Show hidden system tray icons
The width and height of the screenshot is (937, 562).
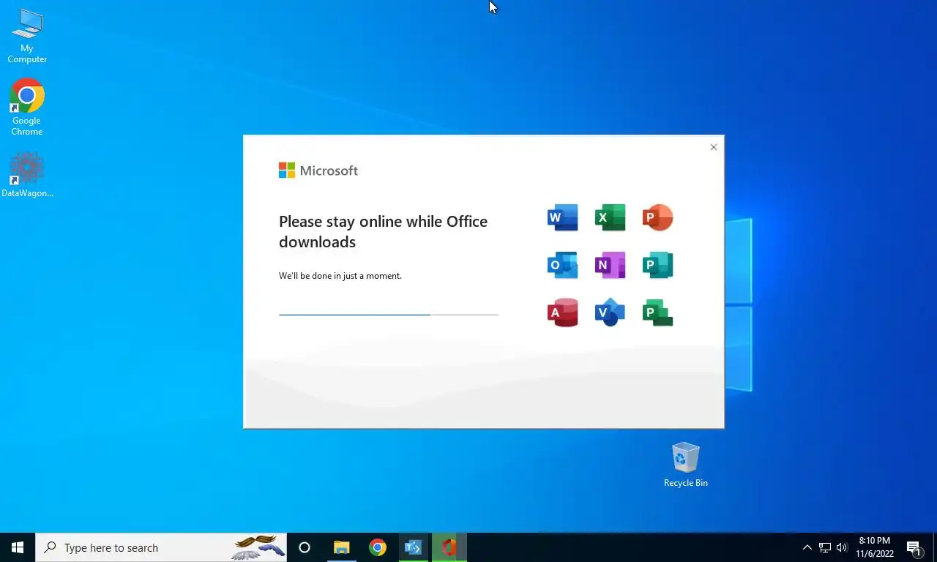807,547
